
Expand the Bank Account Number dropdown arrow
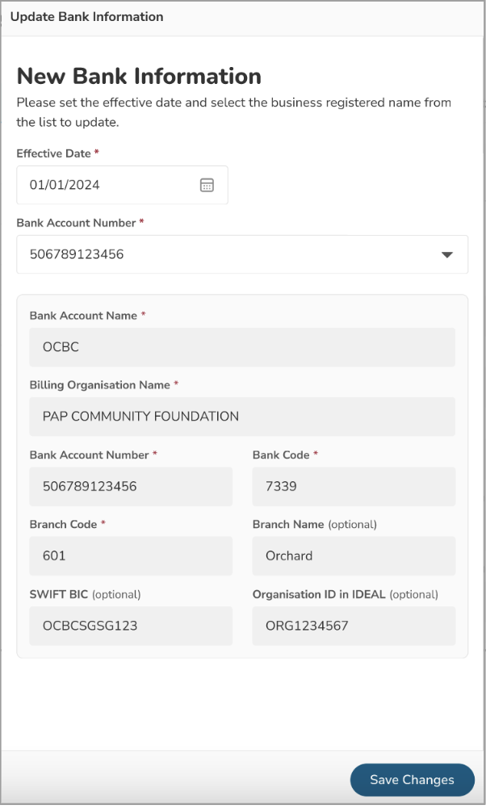tap(446, 255)
